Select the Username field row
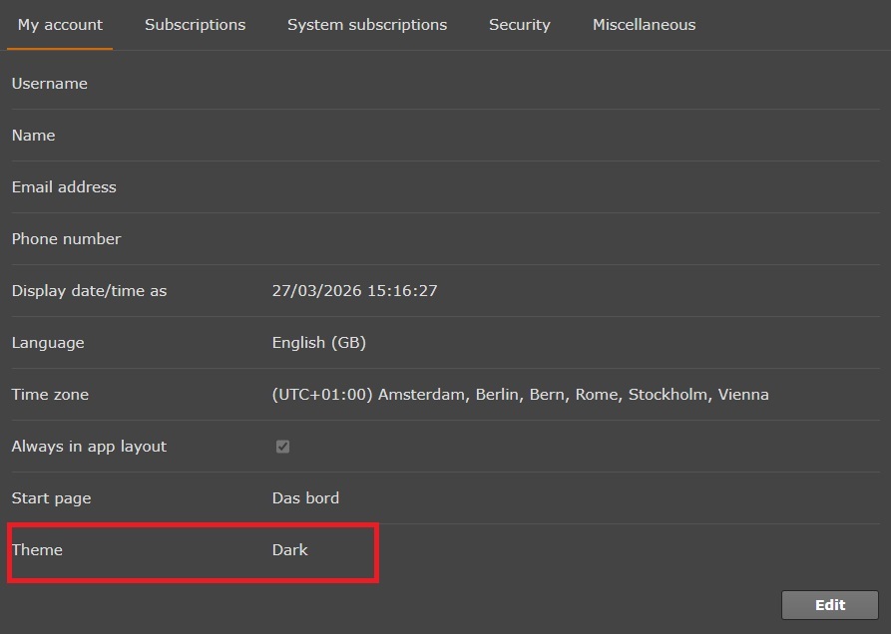 click(49, 84)
